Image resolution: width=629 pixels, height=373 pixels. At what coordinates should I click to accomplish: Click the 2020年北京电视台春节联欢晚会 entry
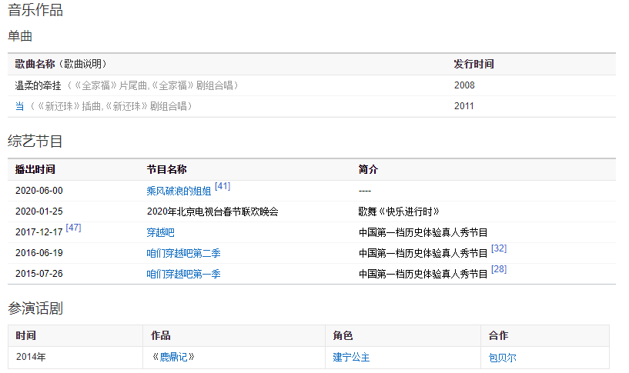pos(212,211)
